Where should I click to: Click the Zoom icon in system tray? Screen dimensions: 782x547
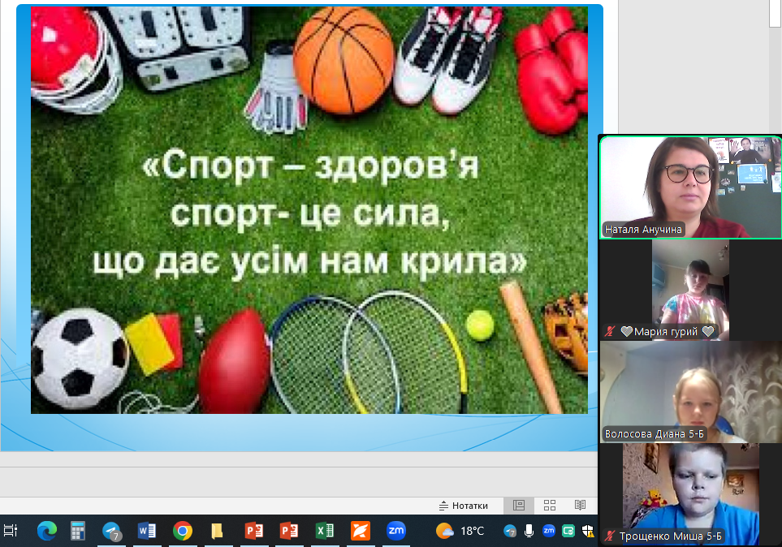pyautogui.click(x=549, y=531)
